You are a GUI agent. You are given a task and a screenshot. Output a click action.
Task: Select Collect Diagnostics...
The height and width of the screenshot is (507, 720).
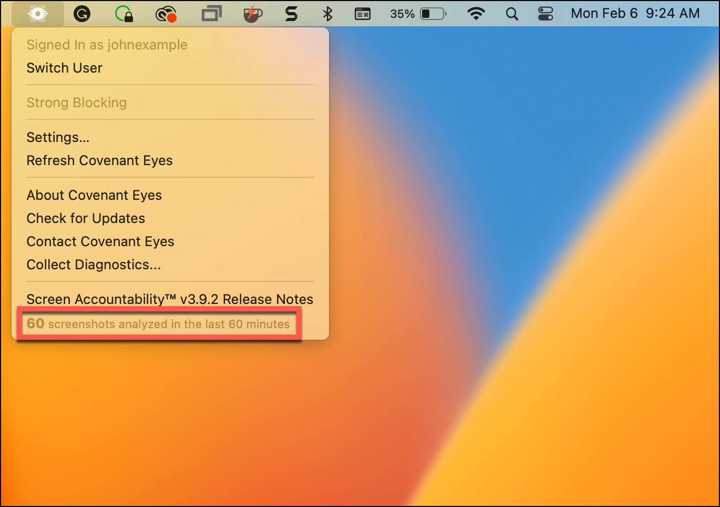click(94, 265)
